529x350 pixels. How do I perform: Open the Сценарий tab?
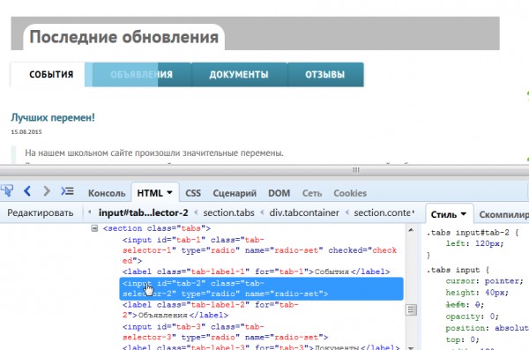pos(235,193)
